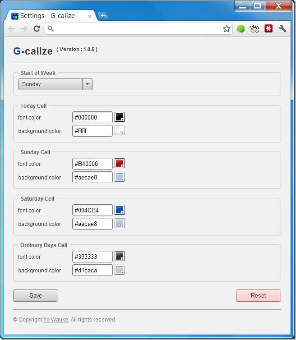Maximize the browser window
The height and width of the screenshot is (340, 296).
tap(257, 6)
